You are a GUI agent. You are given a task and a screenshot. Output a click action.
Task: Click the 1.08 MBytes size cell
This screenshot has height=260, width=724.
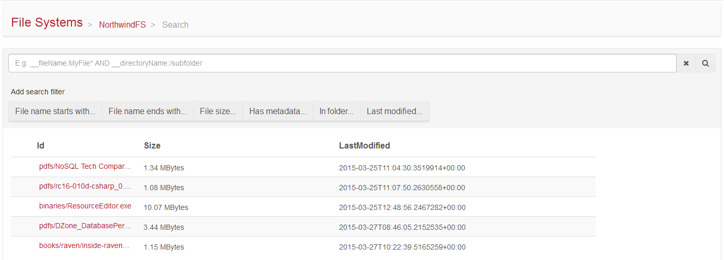[164, 188]
